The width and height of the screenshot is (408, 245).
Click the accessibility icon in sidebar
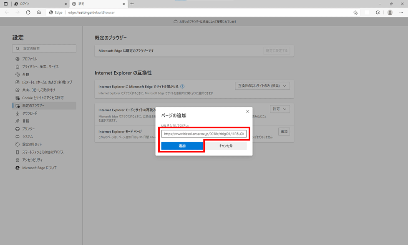tap(18, 160)
